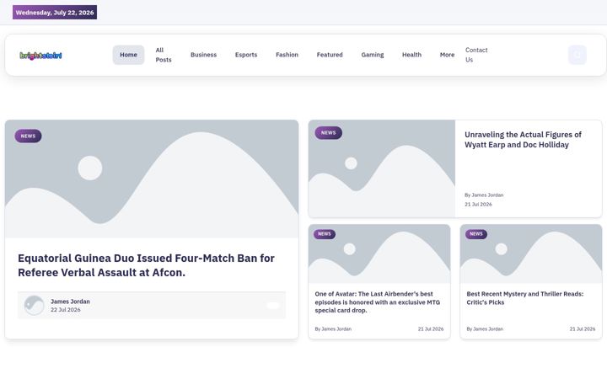
Task: Go to the Esports category
Action: click(x=246, y=55)
